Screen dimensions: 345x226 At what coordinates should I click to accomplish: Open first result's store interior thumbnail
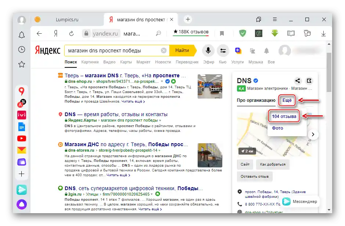[210, 86]
